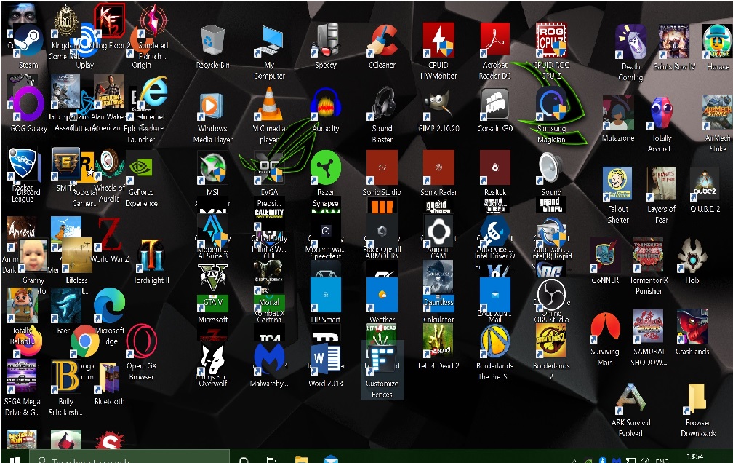The height and width of the screenshot is (463, 733).
Task: Open Sonic Radar
Action: pos(438,167)
